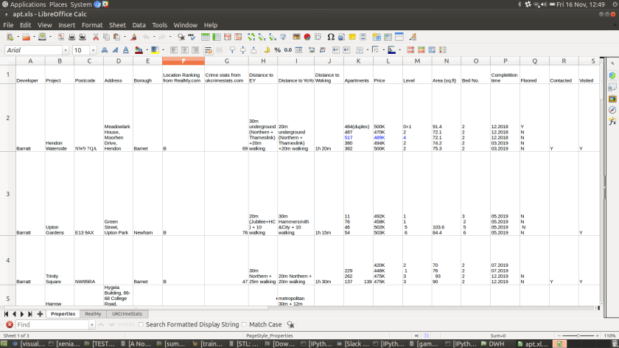619x348 pixels.
Task: Toggle Center Horizontally alignment
Action: click(184, 50)
